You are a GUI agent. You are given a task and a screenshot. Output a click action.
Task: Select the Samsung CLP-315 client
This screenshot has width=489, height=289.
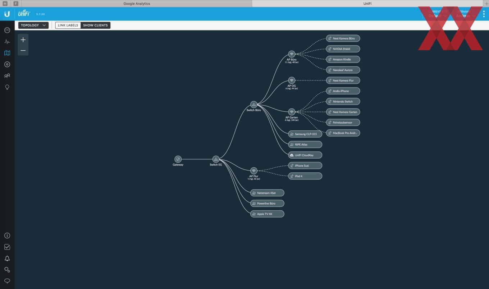(305, 134)
